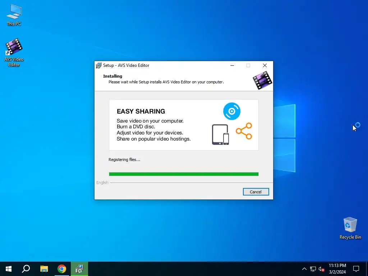The width and height of the screenshot is (368, 276).
Task: Launch Google Chrome from the taskbar
Action: click(x=62, y=269)
